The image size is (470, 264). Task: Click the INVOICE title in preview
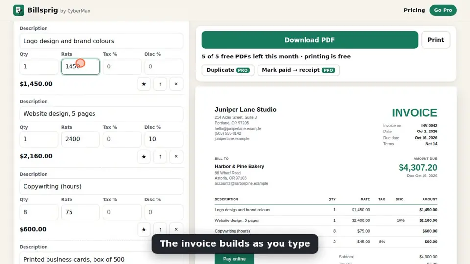point(414,113)
